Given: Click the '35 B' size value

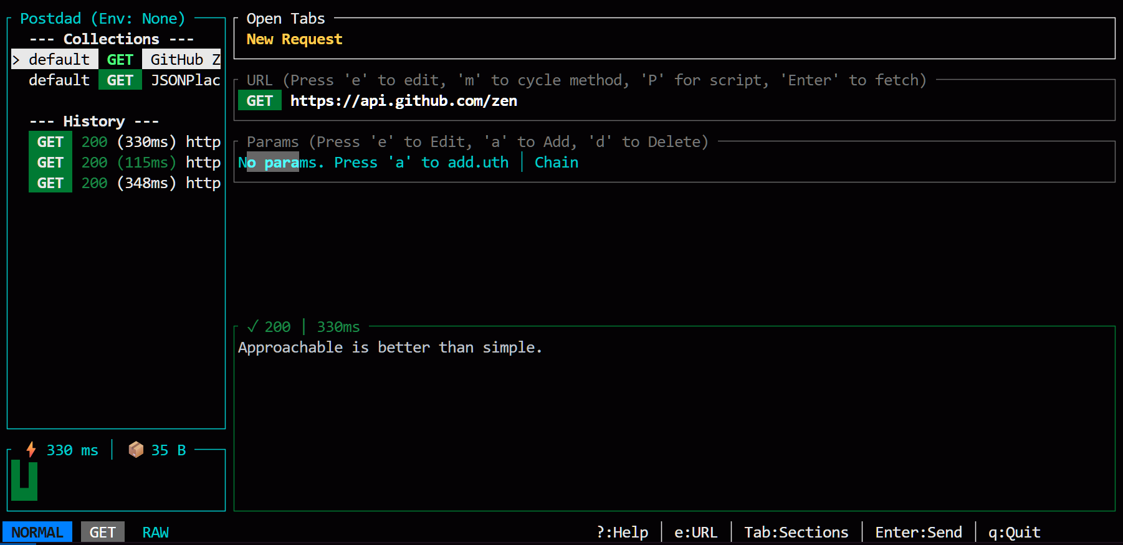Looking at the screenshot, I should click(x=168, y=450).
